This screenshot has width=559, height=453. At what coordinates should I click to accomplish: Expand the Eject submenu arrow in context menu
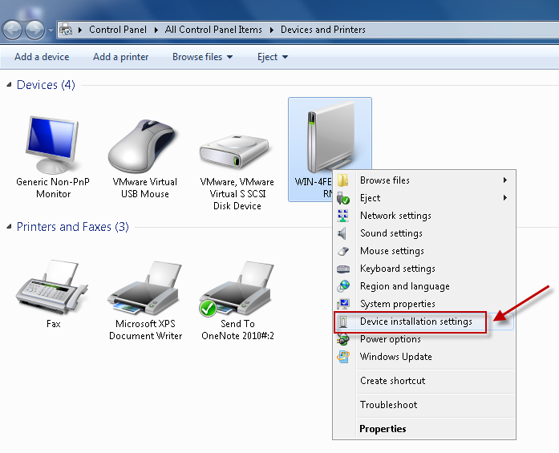(504, 198)
